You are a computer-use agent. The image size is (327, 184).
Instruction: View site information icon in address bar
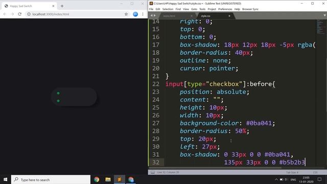pos(29,14)
